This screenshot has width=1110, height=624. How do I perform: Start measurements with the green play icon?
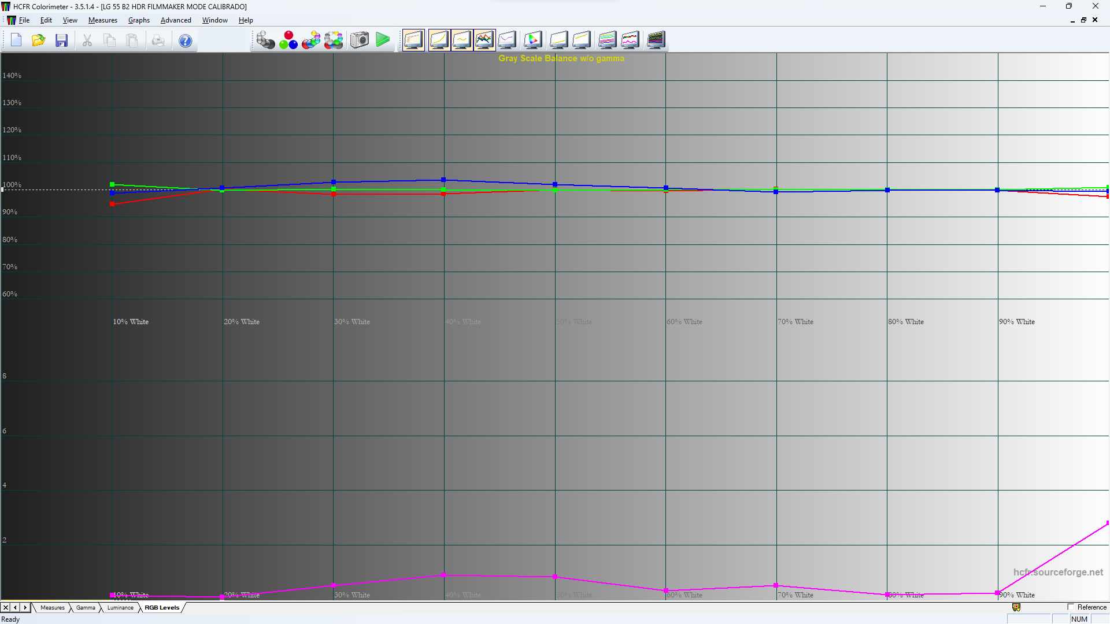[x=382, y=40]
